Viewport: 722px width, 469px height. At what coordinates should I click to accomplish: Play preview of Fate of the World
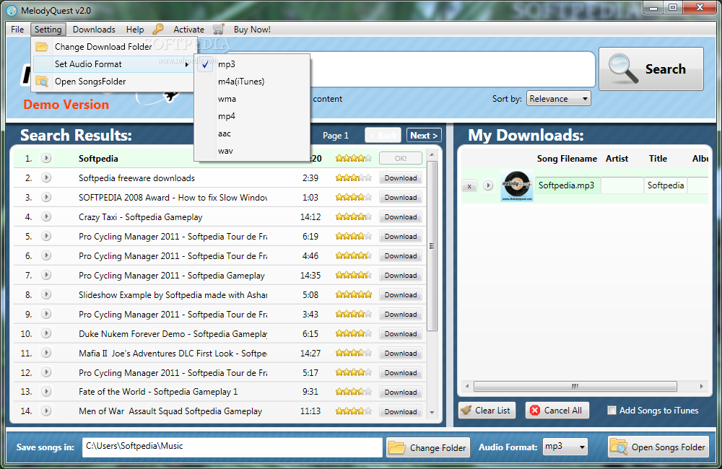tap(46, 392)
